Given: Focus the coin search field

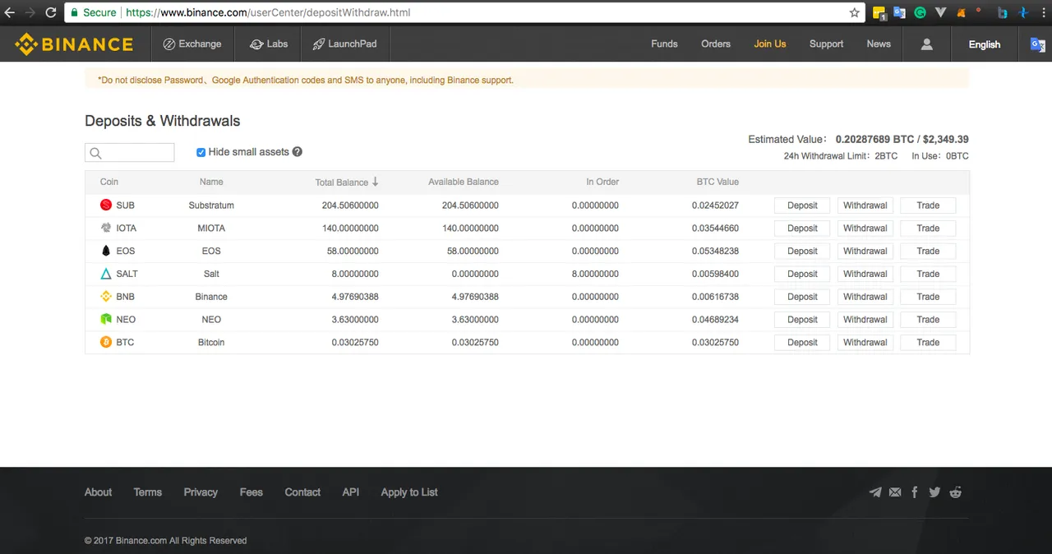Looking at the screenshot, I should click(130, 153).
